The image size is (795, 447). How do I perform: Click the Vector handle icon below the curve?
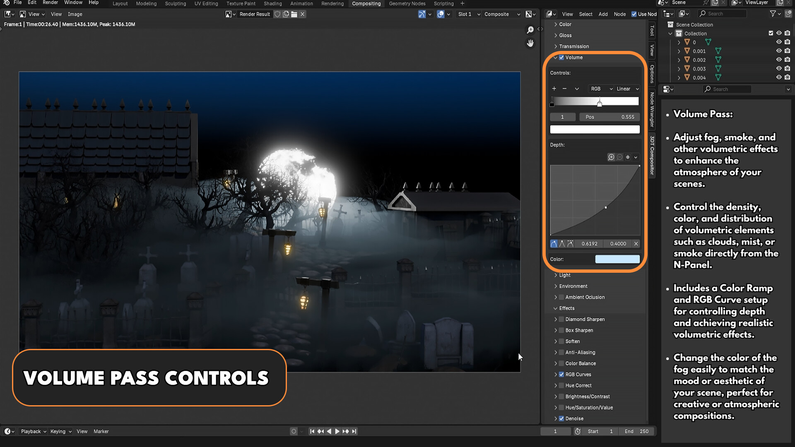(x=562, y=243)
